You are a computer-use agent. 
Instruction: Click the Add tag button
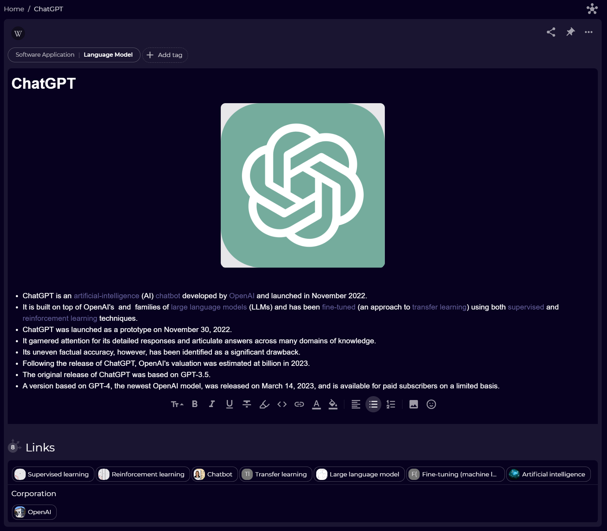click(x=165, y=55)
